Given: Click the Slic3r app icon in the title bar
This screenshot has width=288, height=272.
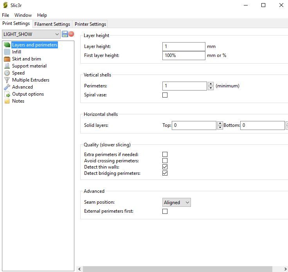Looking at the screenshot, I should (x=5, y=5).
